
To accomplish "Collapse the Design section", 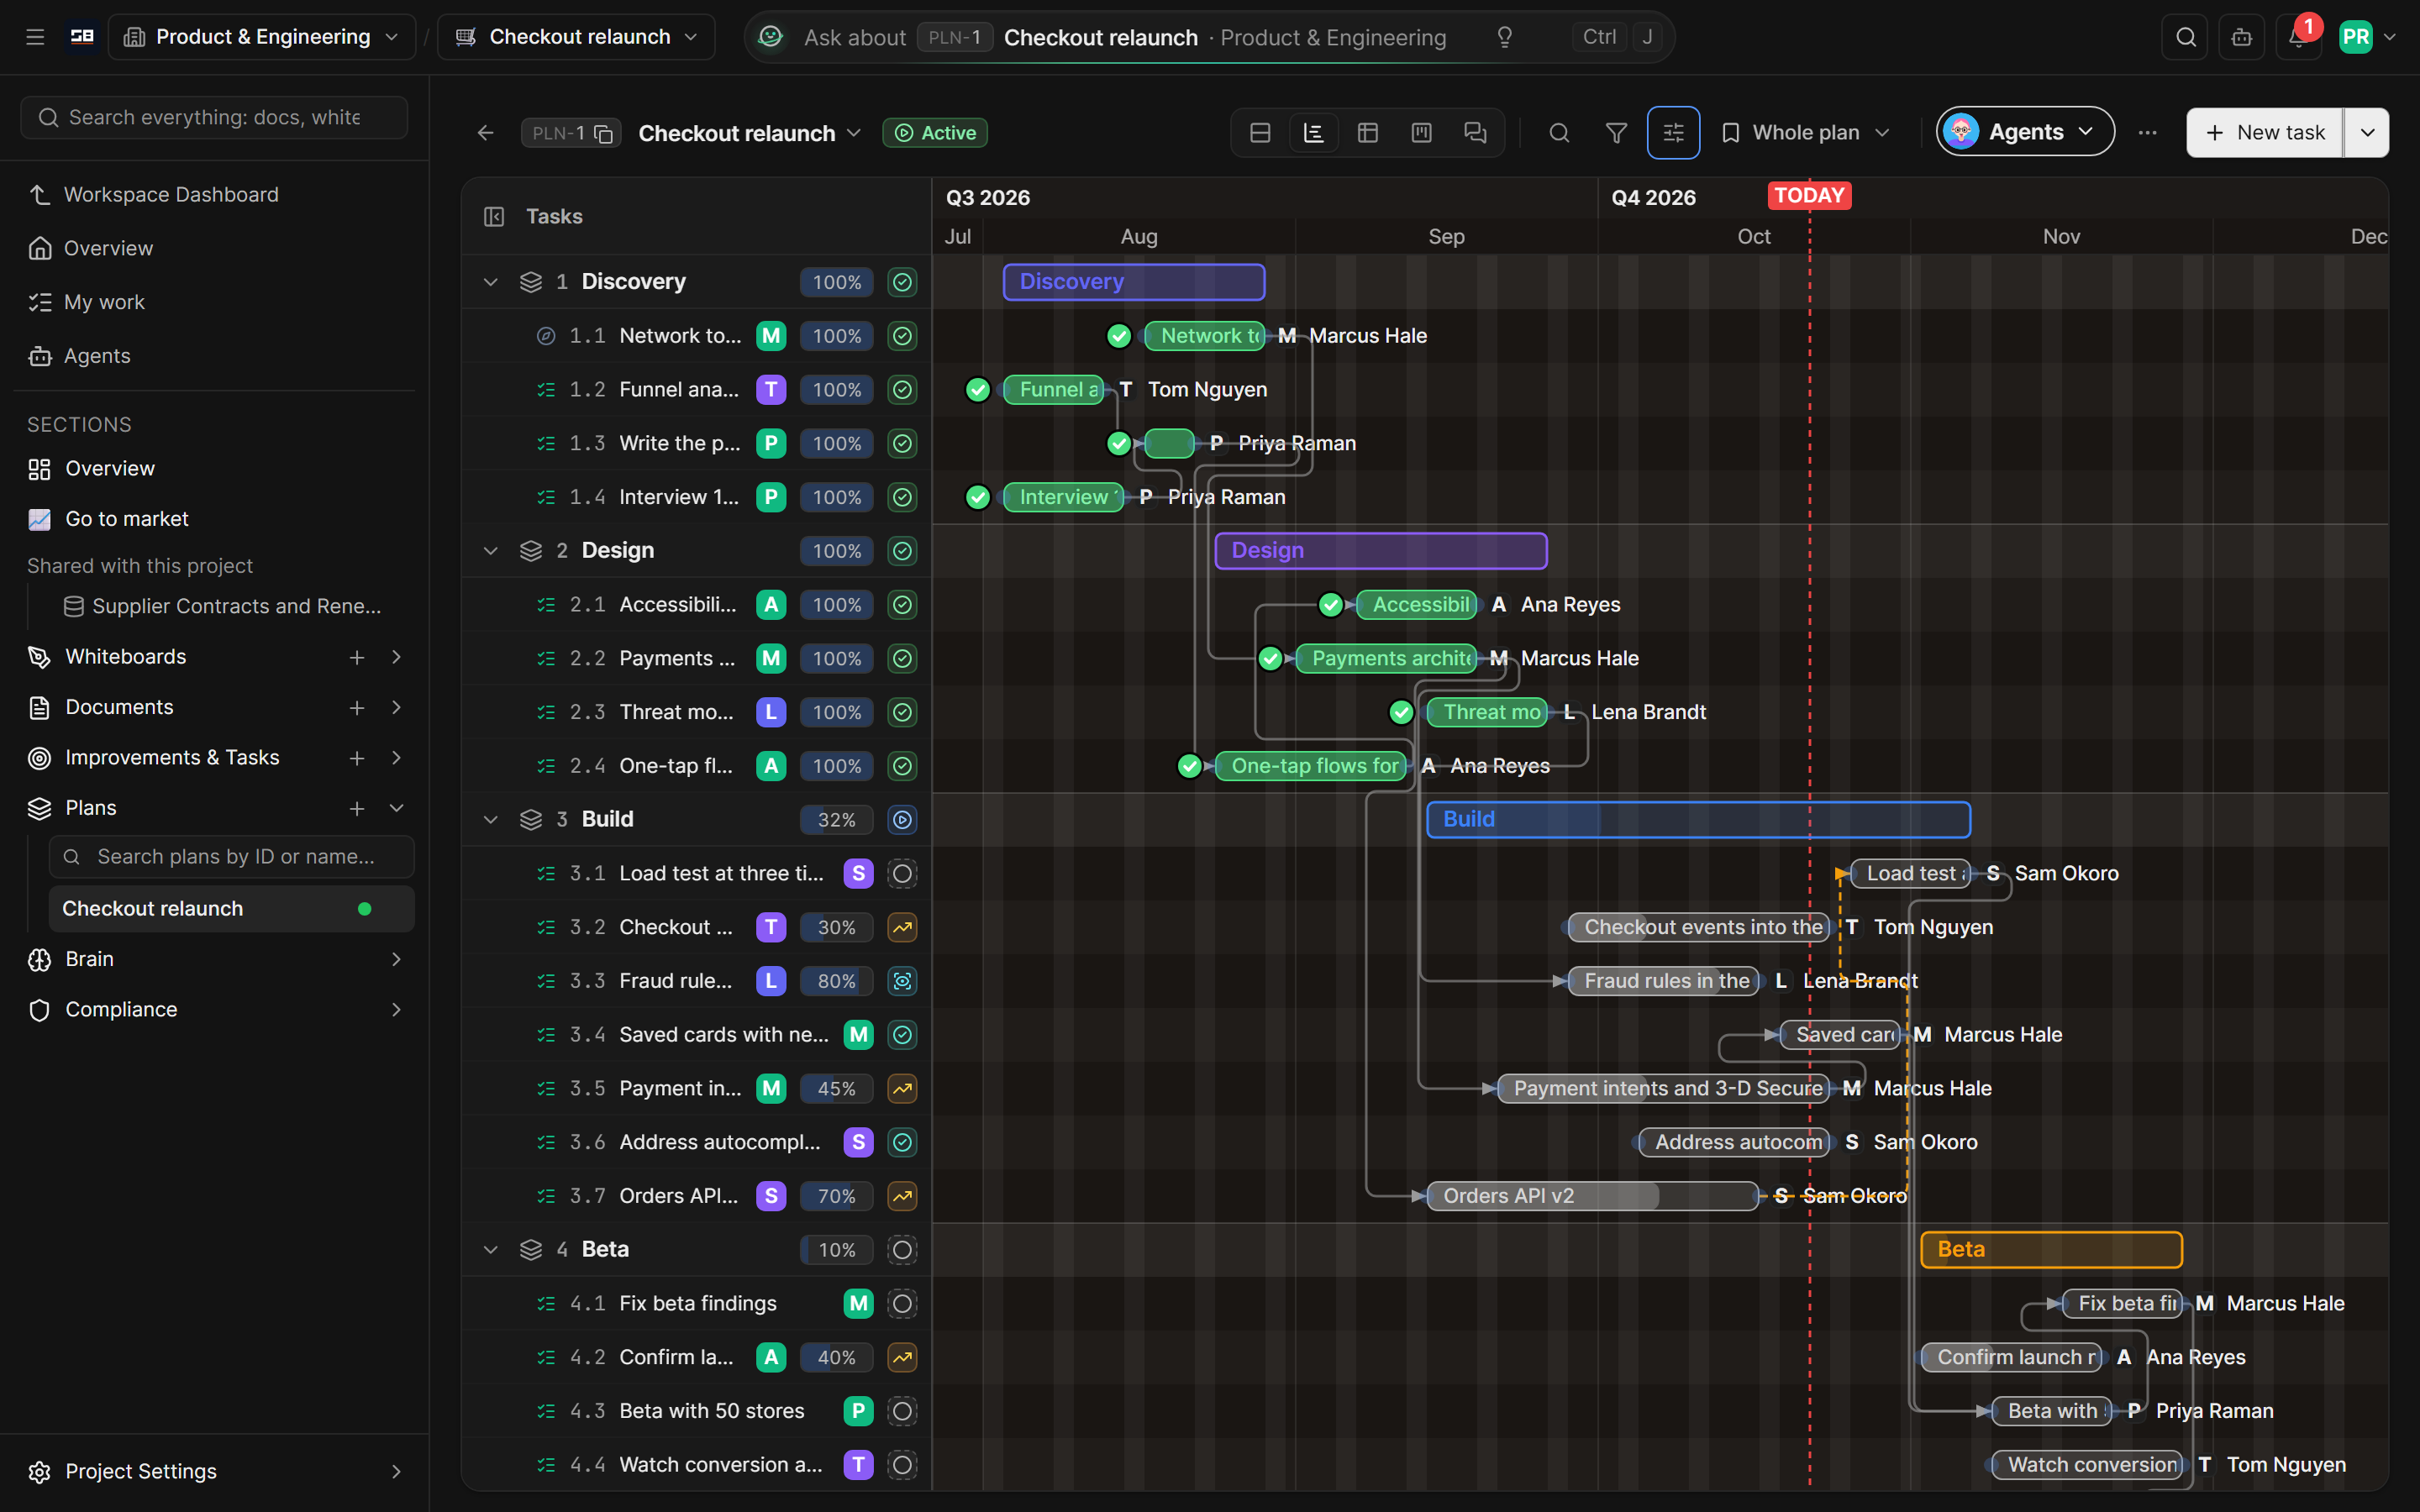I will tap(490, 551).
